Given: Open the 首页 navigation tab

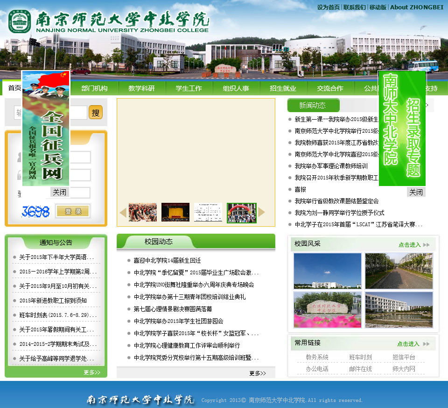Looking at the screenshot, I should coord(14,88).
